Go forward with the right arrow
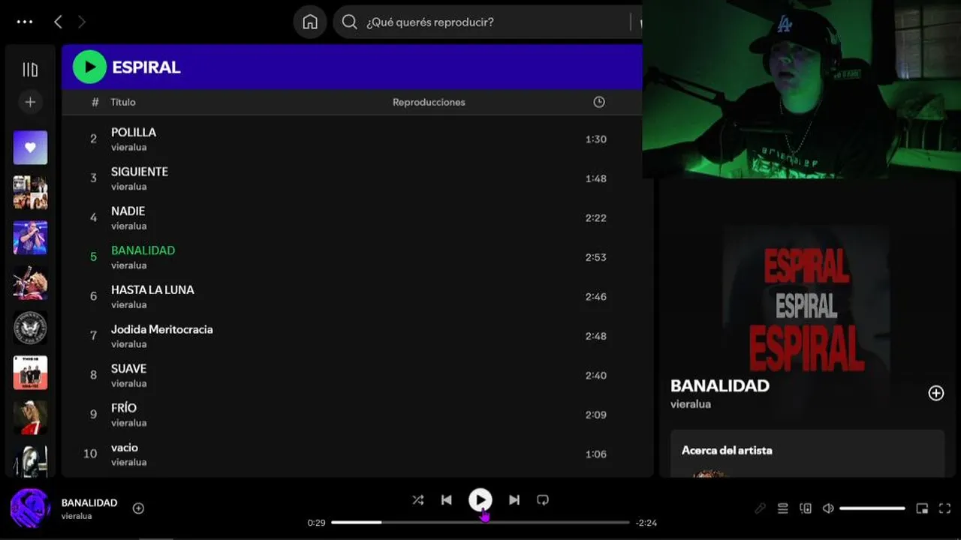This screenshot has width=961, height=540. click(x=82, y=22)
